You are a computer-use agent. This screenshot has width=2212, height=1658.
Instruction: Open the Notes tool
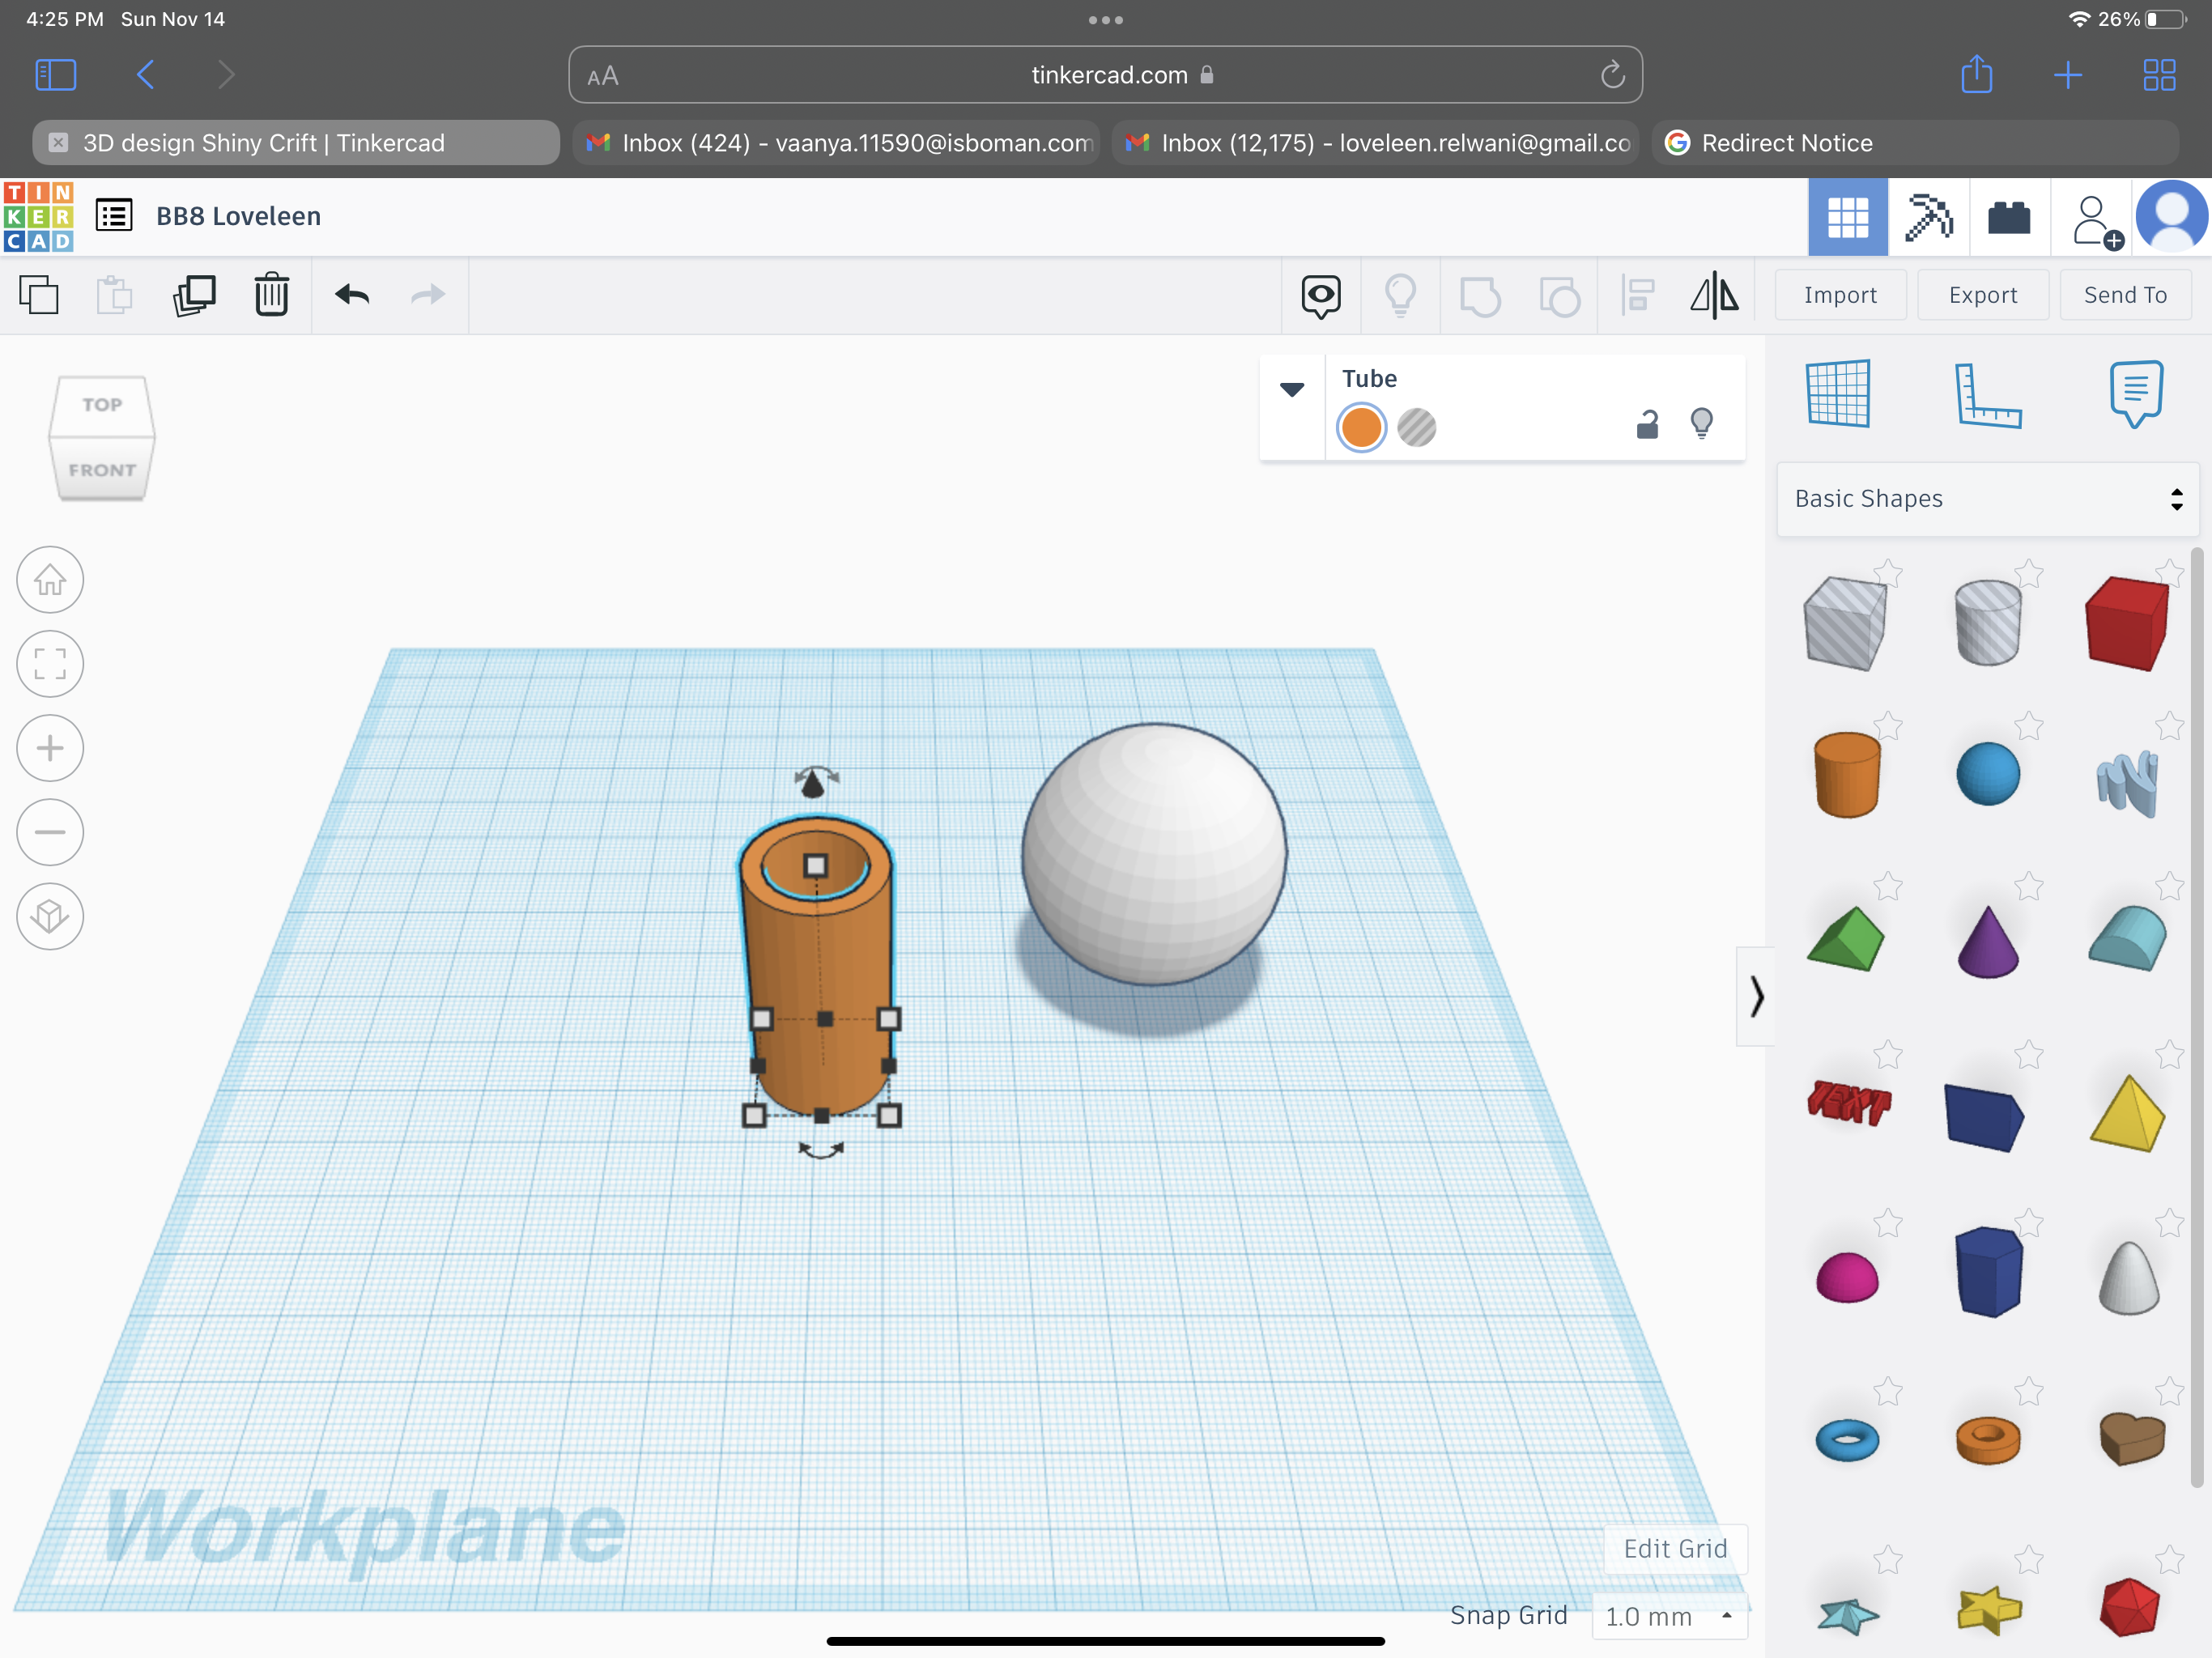pyautogui.click(x=2137, y=393)
